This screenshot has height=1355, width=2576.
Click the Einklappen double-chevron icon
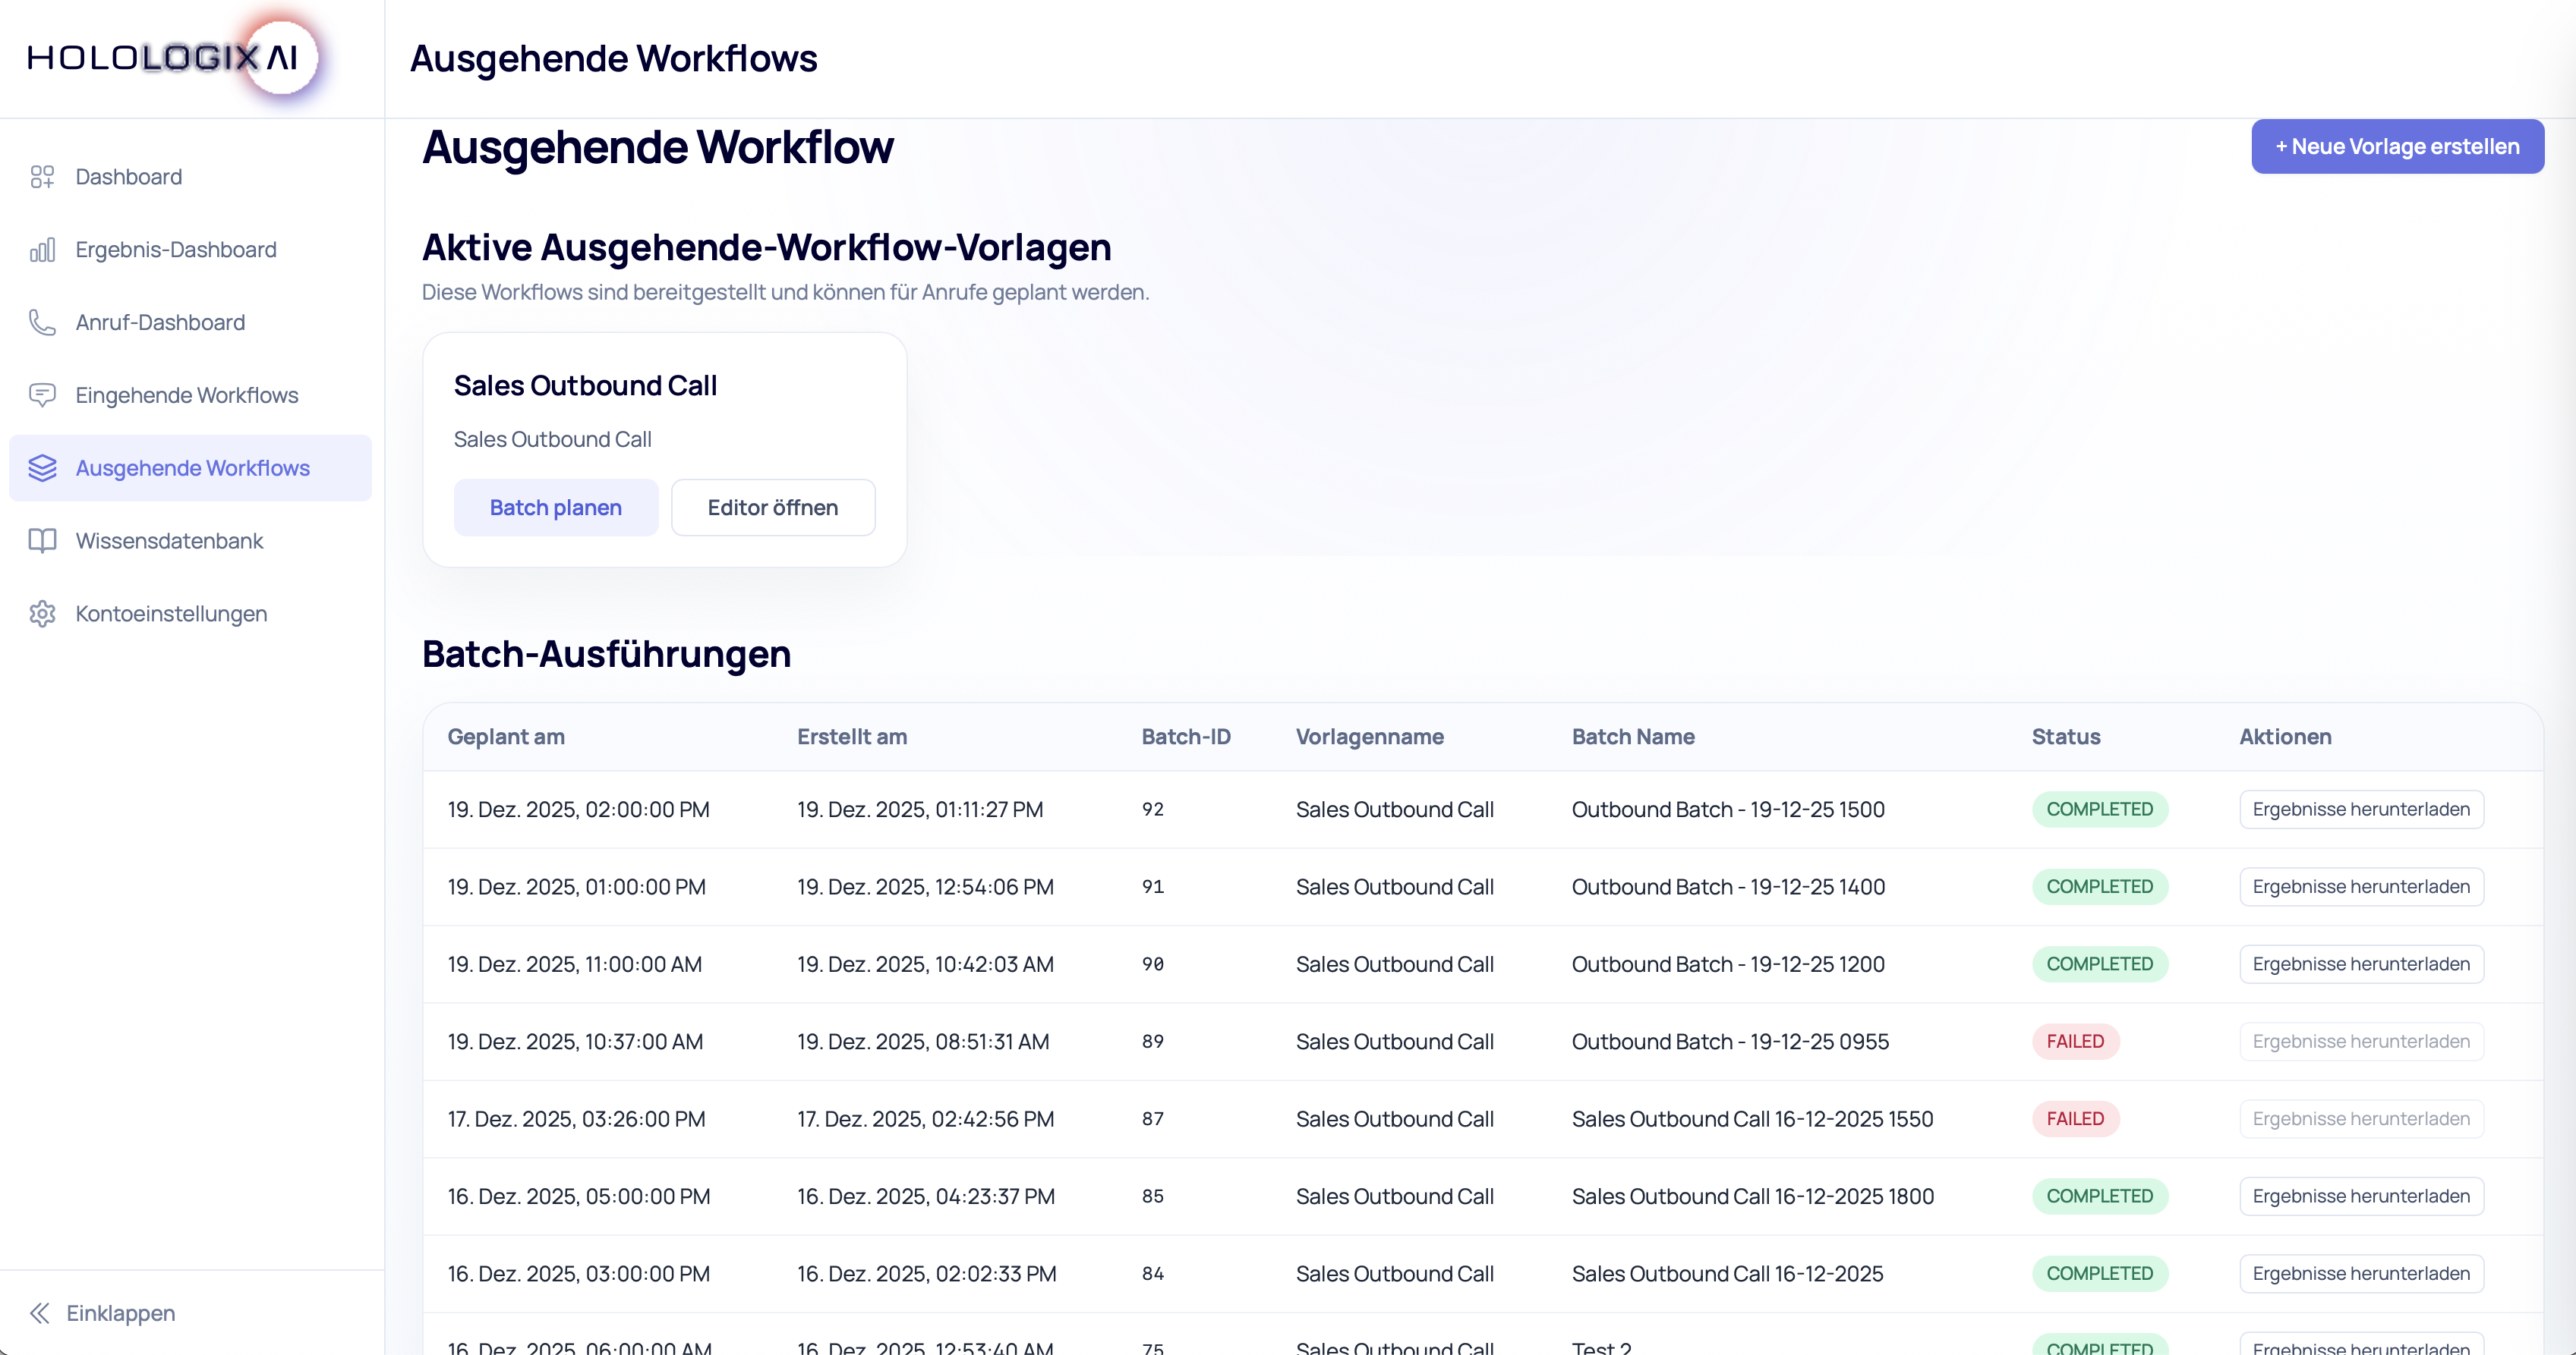point(40,1313)
